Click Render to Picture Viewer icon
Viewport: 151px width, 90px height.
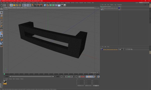[x=38, y=5]
